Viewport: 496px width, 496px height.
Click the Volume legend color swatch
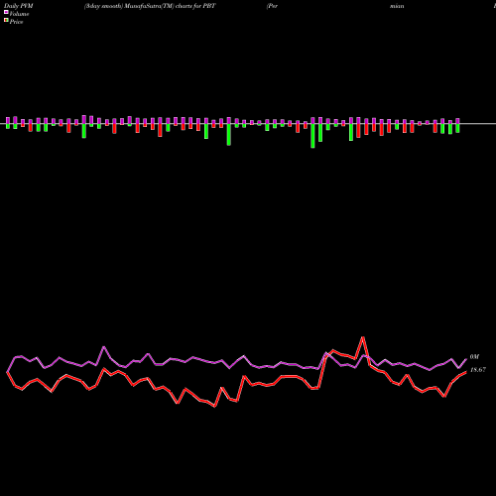point(6,12)
